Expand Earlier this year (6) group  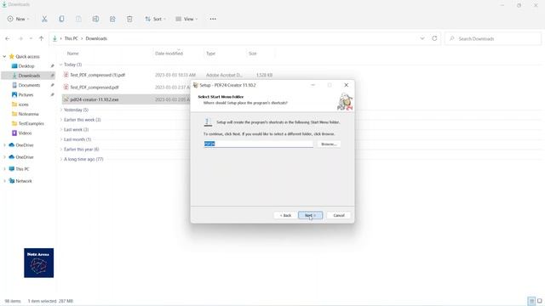point(61,150)
